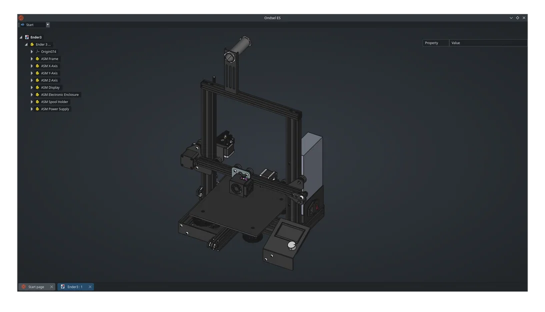This screenshot has width=545, height=312.
Task: Expand the ASM Power Supply node
Action: [31, 109]
